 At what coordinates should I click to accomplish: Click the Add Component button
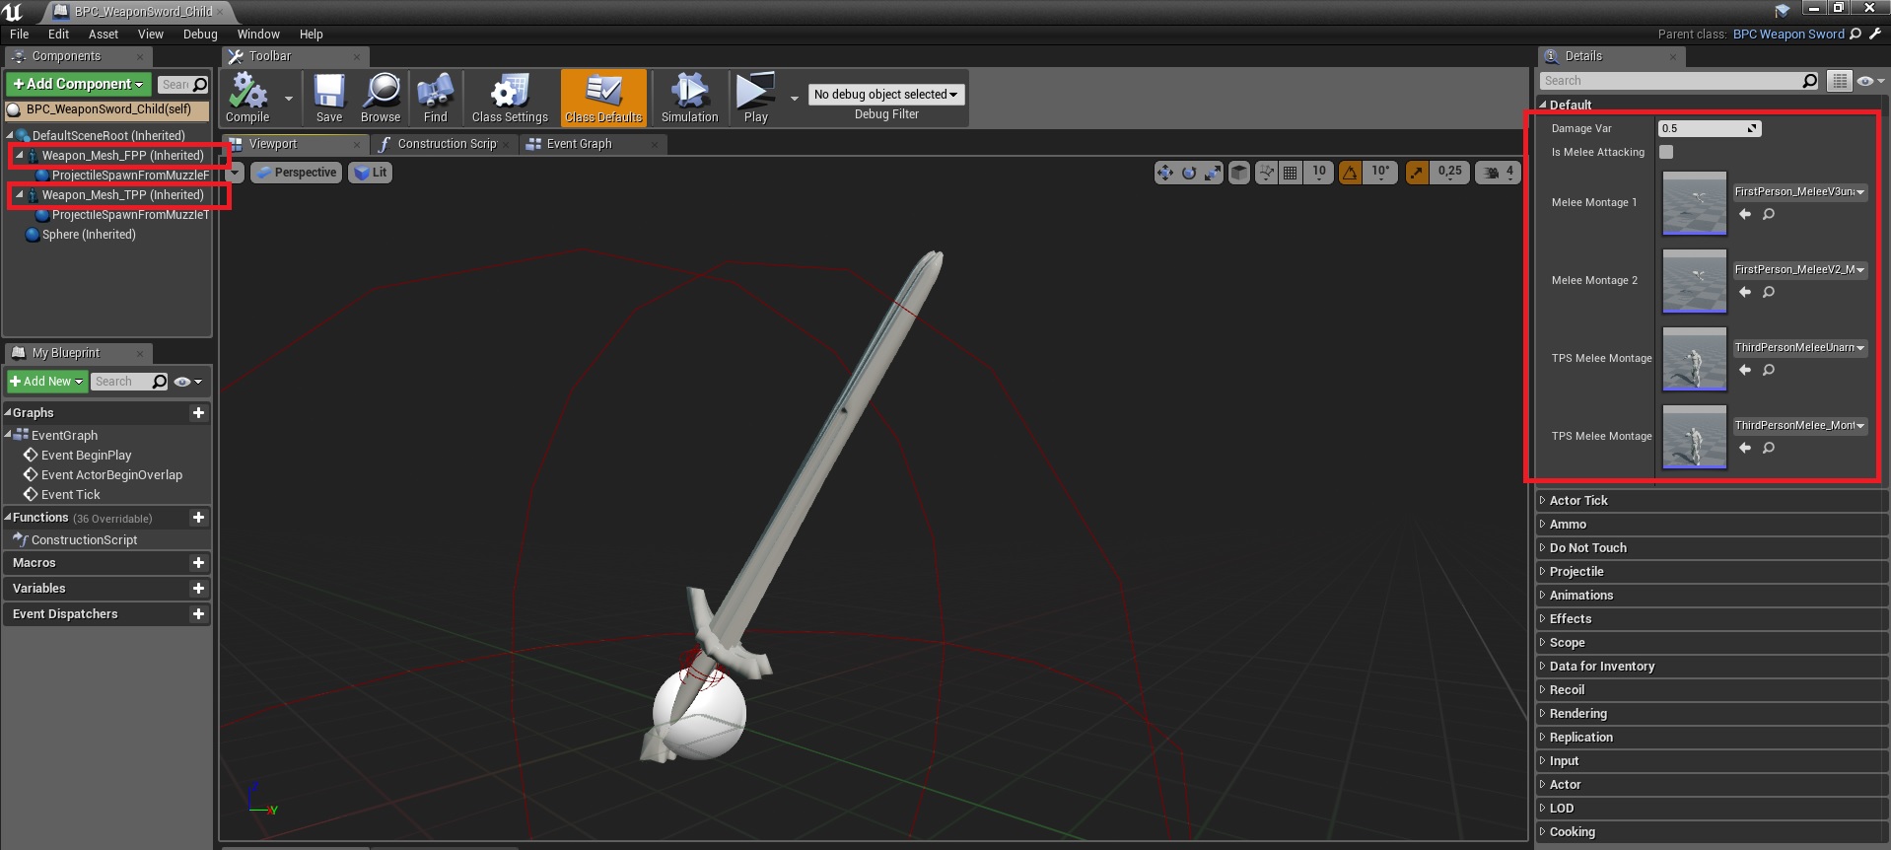pyautogui.click(x=79, y=85)
